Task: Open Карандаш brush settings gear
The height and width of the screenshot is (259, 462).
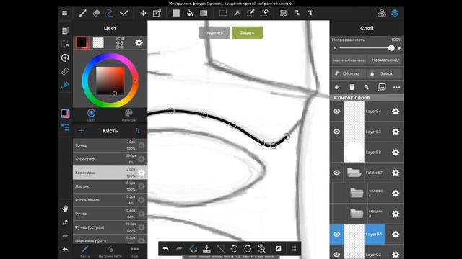Action: (x=141, y=173)
